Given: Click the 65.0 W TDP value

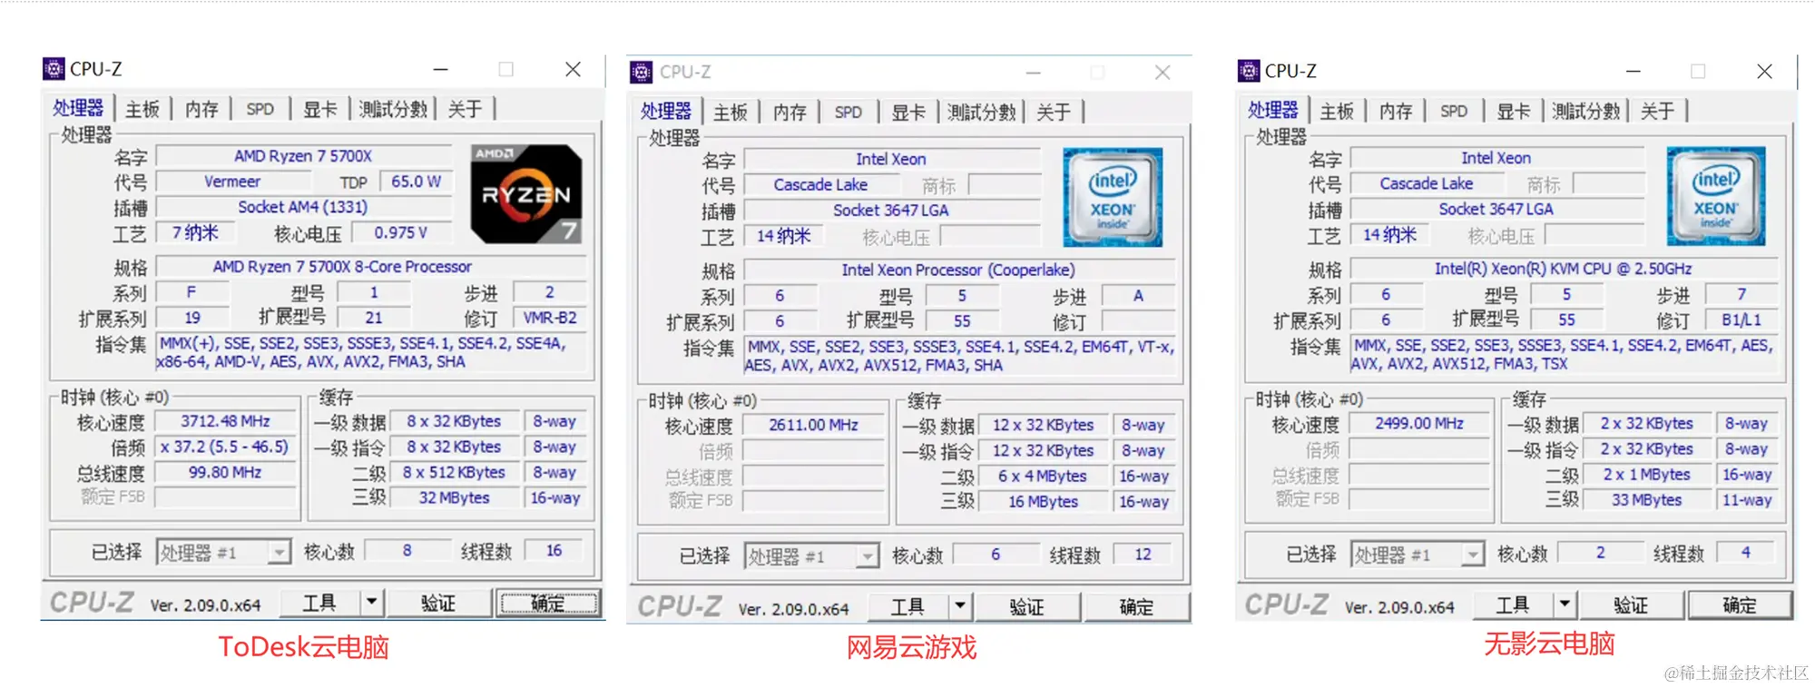Looking at the screenshot, I should click(x=416, y=182).
